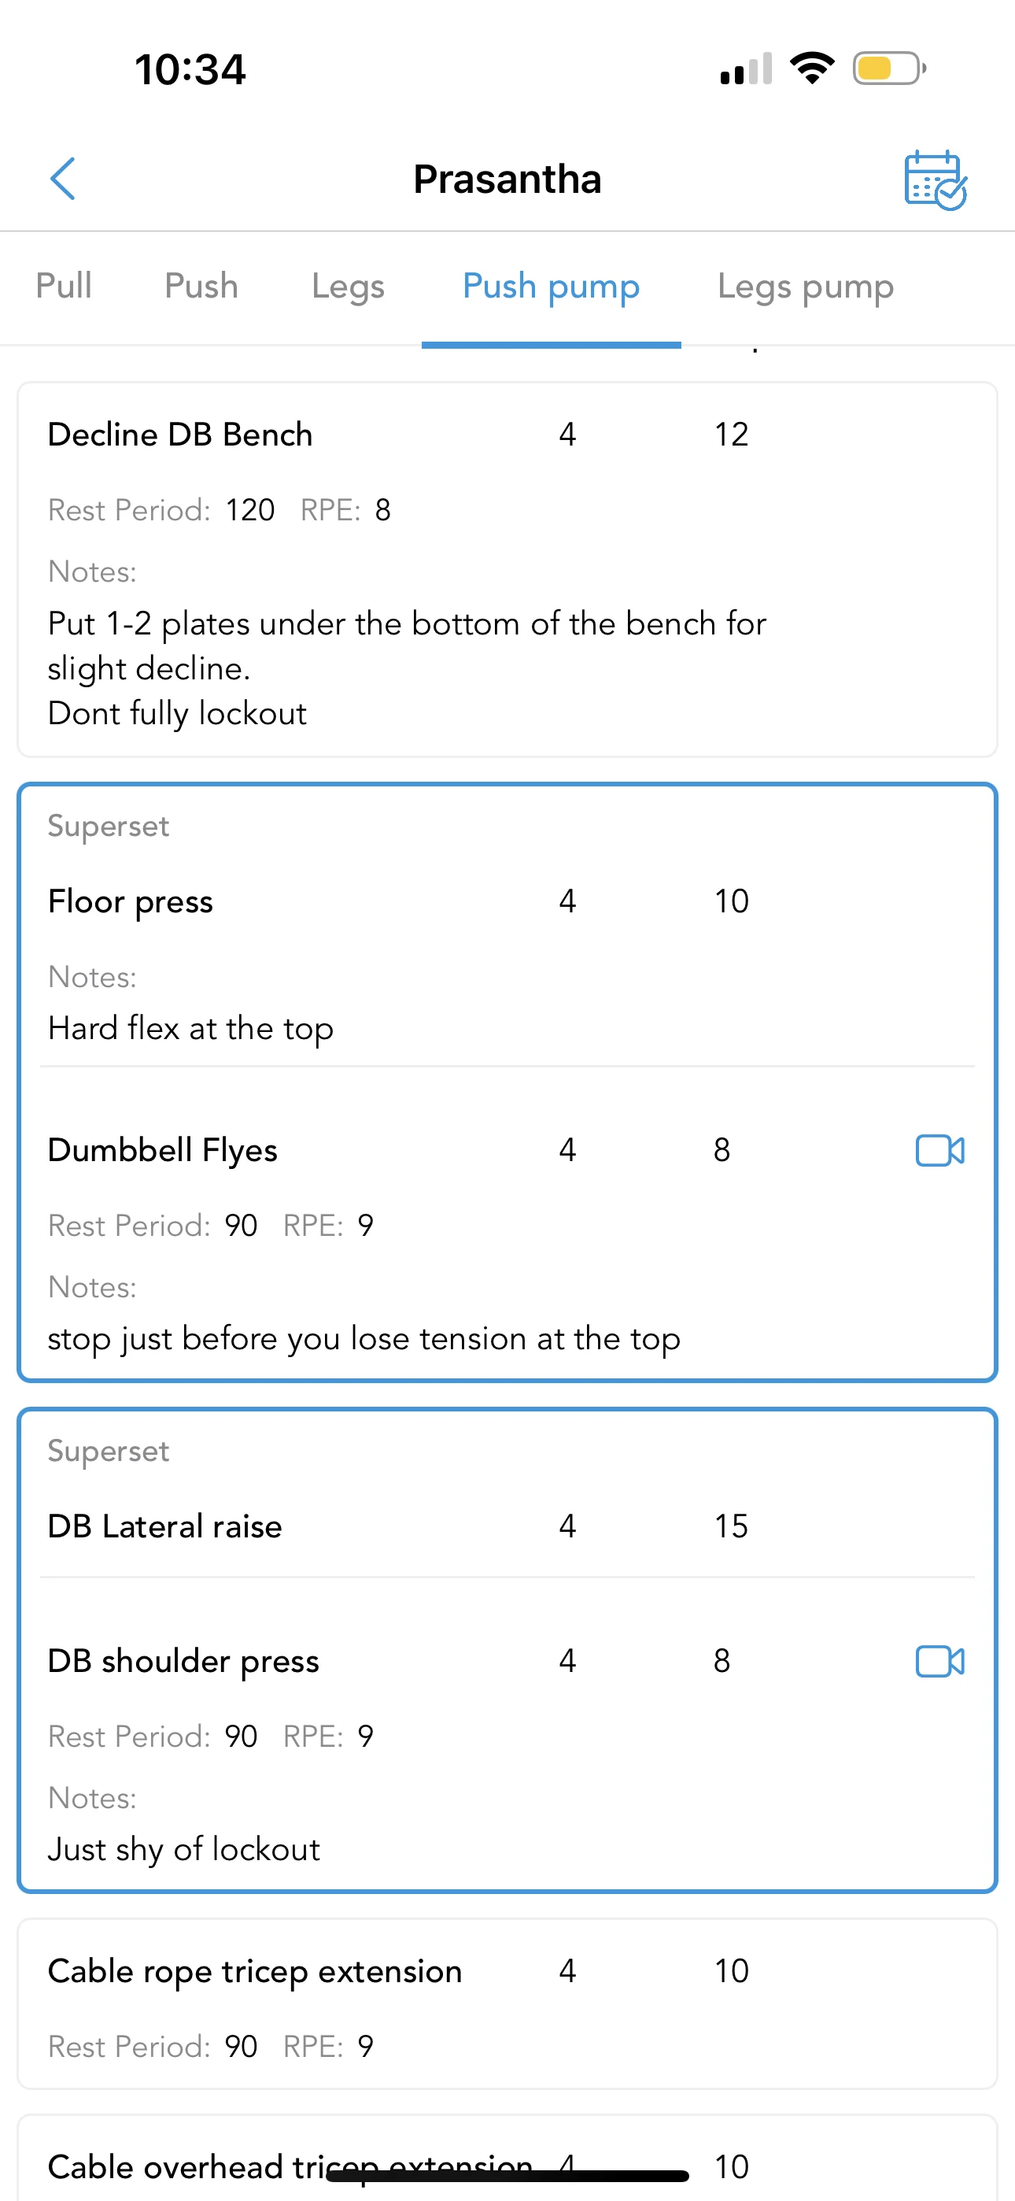Select the Dumbbell Flyes exercise name
Screen dimensions: 1015x2201
(162, 1150)
